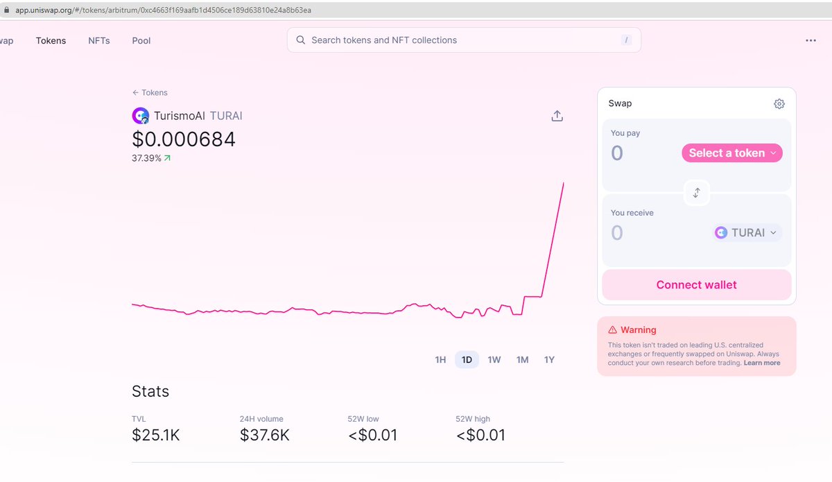
Task: Click the Connect wallet button
Action: (697, 285)
